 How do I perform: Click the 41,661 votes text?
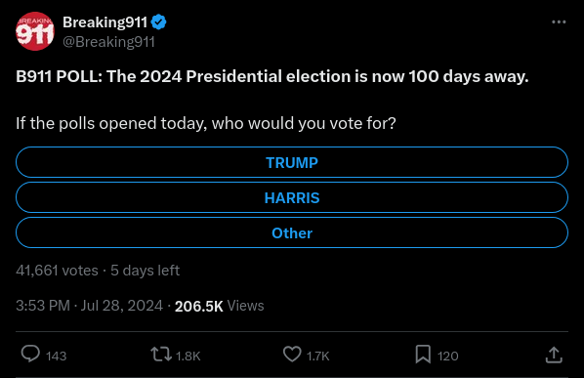click(57, 271)
